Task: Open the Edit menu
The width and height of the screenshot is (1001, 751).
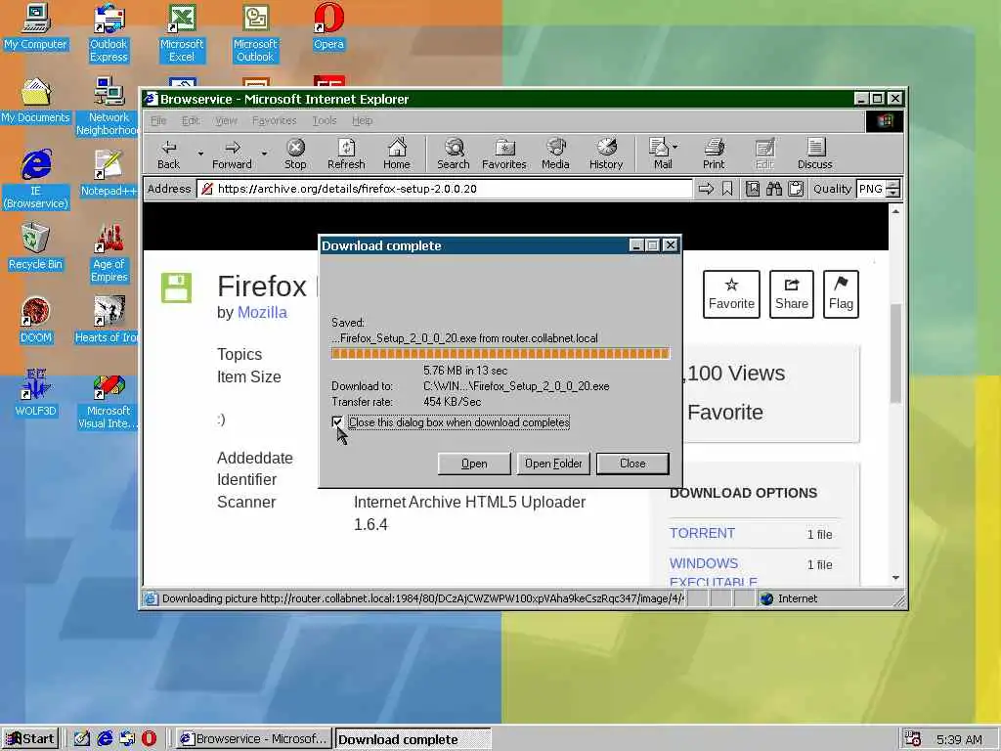Action: [x=191, y=120]
